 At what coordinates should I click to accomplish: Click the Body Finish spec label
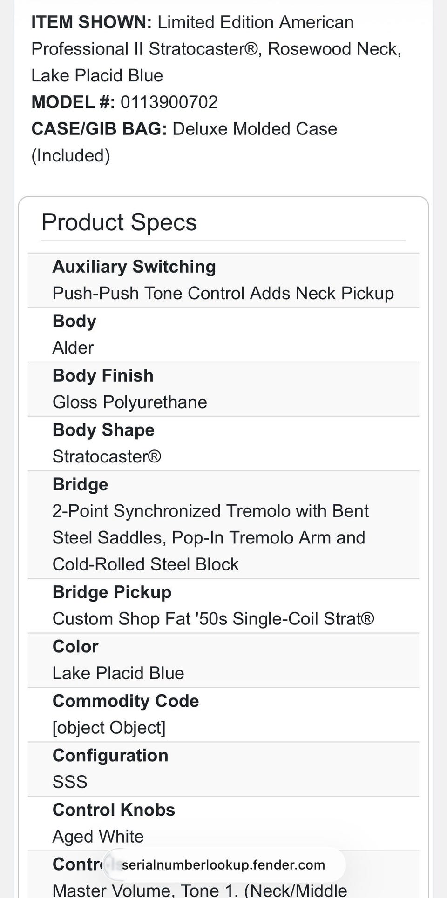click(103, 375)
